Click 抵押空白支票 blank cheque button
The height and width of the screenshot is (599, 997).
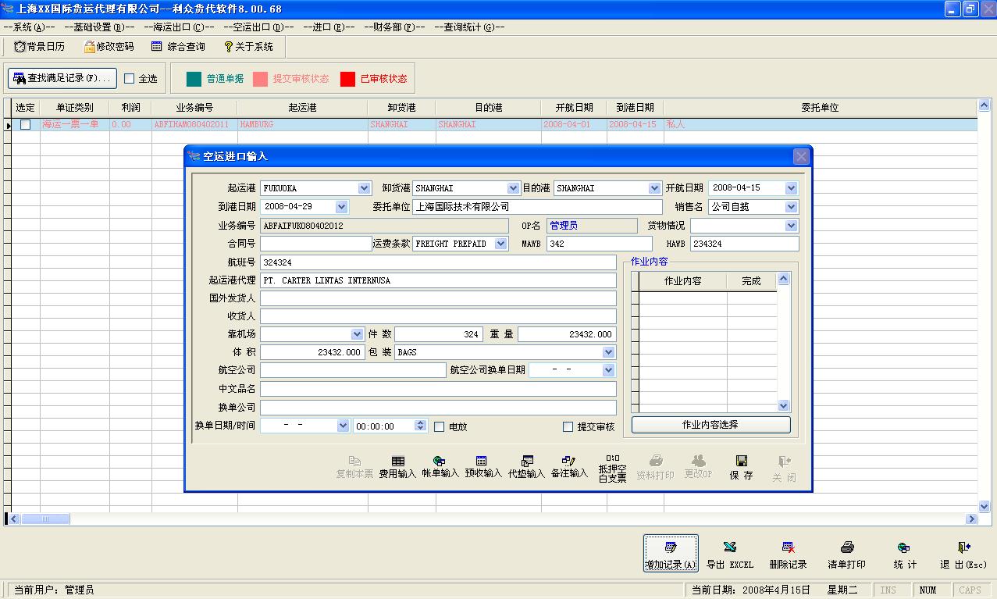612,469
